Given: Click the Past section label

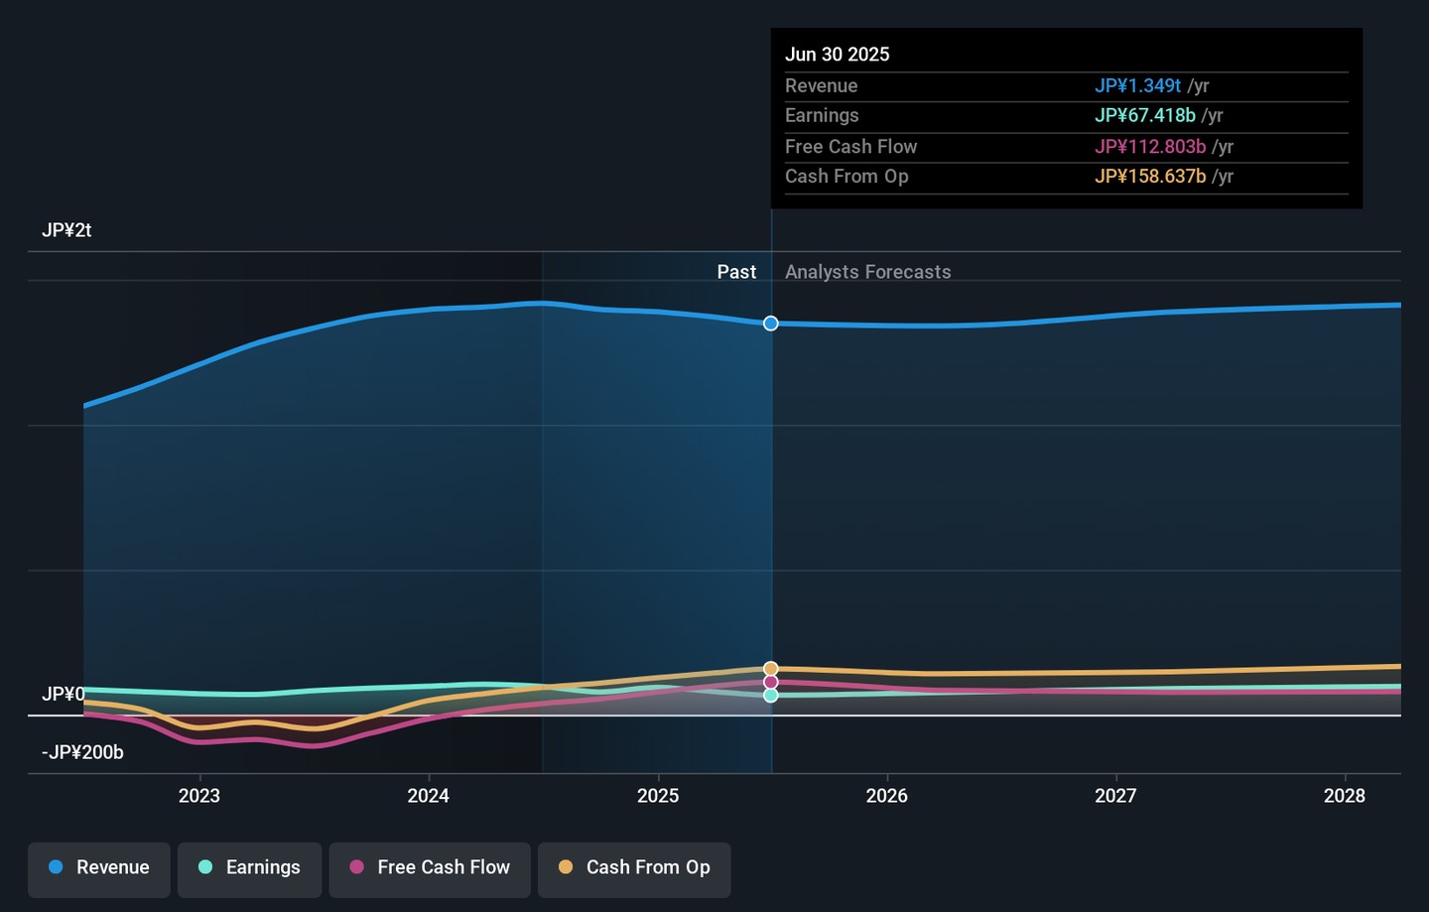Looking at the screenshot, I should coord(736,272).
